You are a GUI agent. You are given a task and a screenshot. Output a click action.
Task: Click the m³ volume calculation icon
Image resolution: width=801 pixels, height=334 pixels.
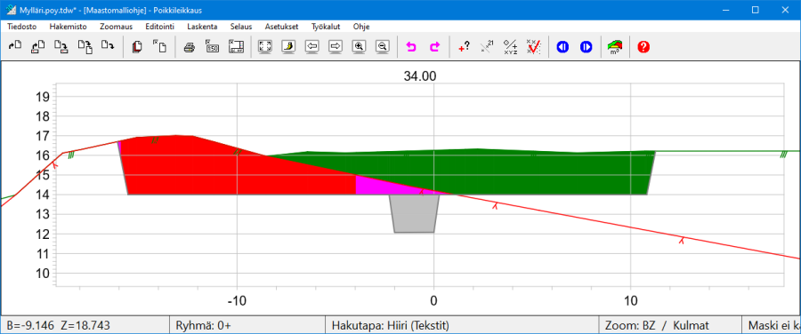point(614,47)
